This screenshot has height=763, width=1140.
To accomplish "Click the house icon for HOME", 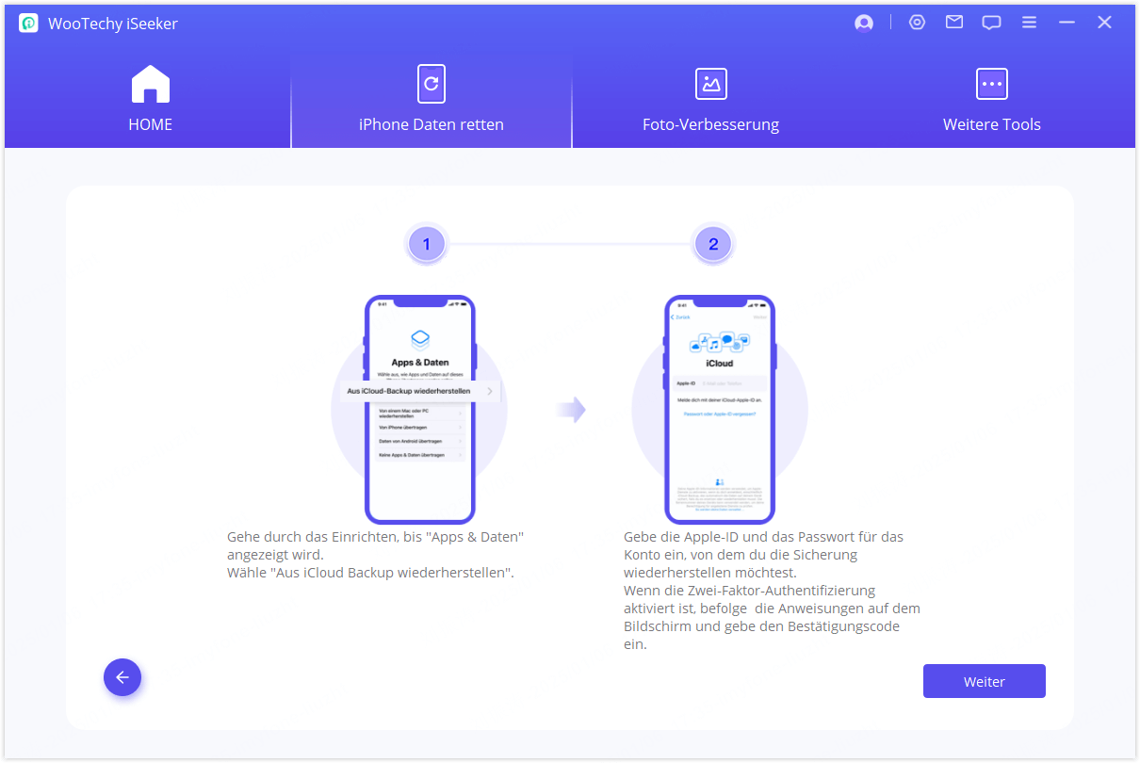I will [x=150, y=84].
